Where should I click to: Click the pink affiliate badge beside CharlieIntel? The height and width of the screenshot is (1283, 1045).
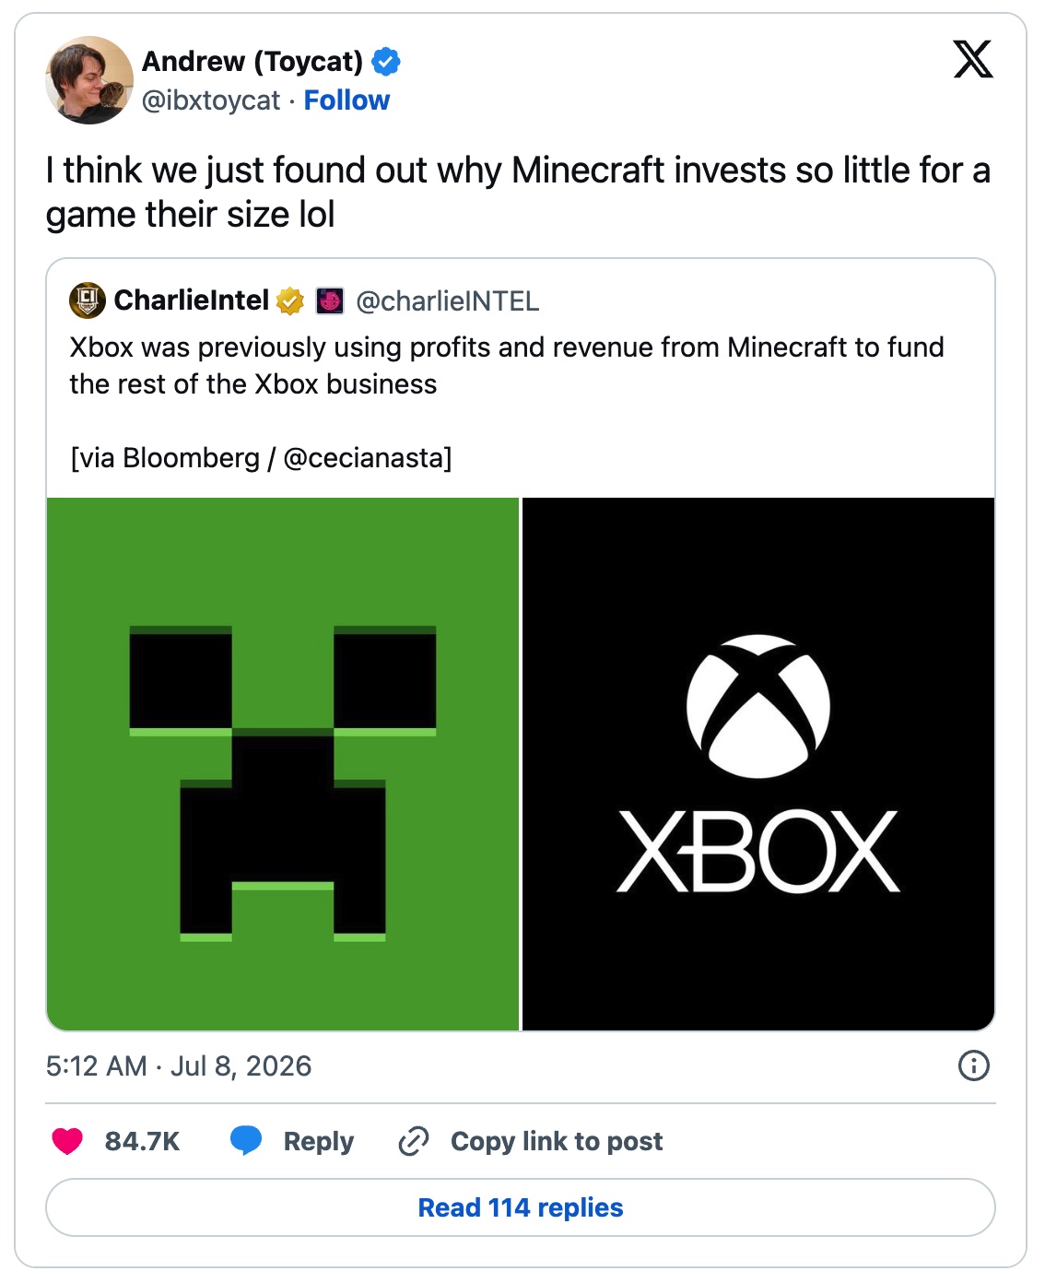[x=330, y=300]
